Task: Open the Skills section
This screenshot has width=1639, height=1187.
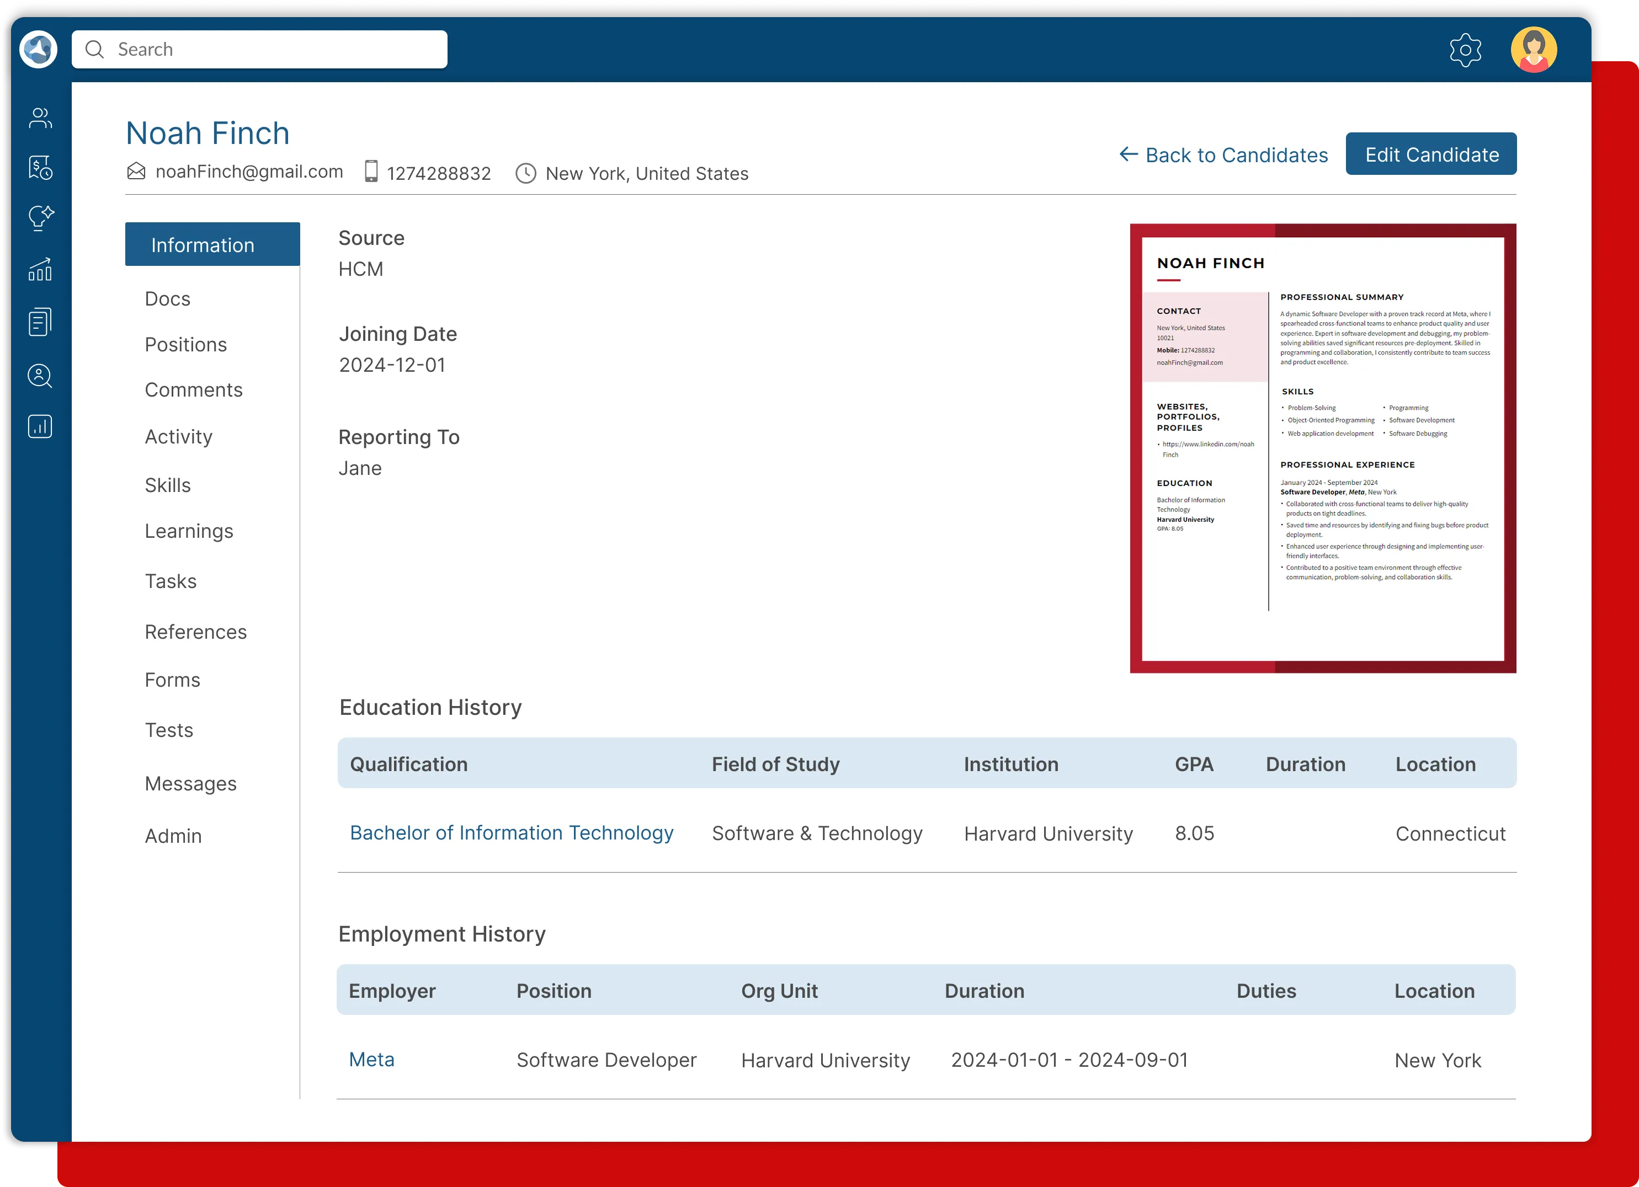Action: [168, 485]
